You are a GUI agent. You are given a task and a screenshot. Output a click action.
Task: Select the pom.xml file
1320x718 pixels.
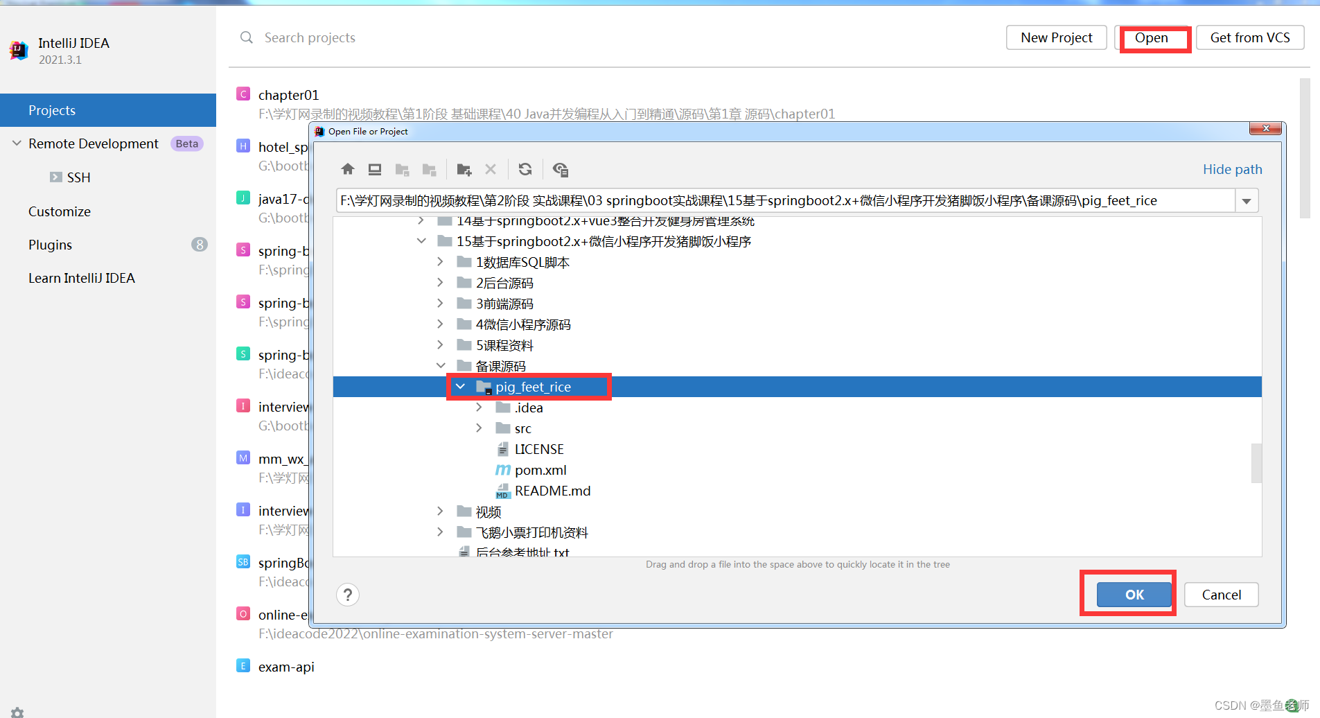[x=540, y=470]
